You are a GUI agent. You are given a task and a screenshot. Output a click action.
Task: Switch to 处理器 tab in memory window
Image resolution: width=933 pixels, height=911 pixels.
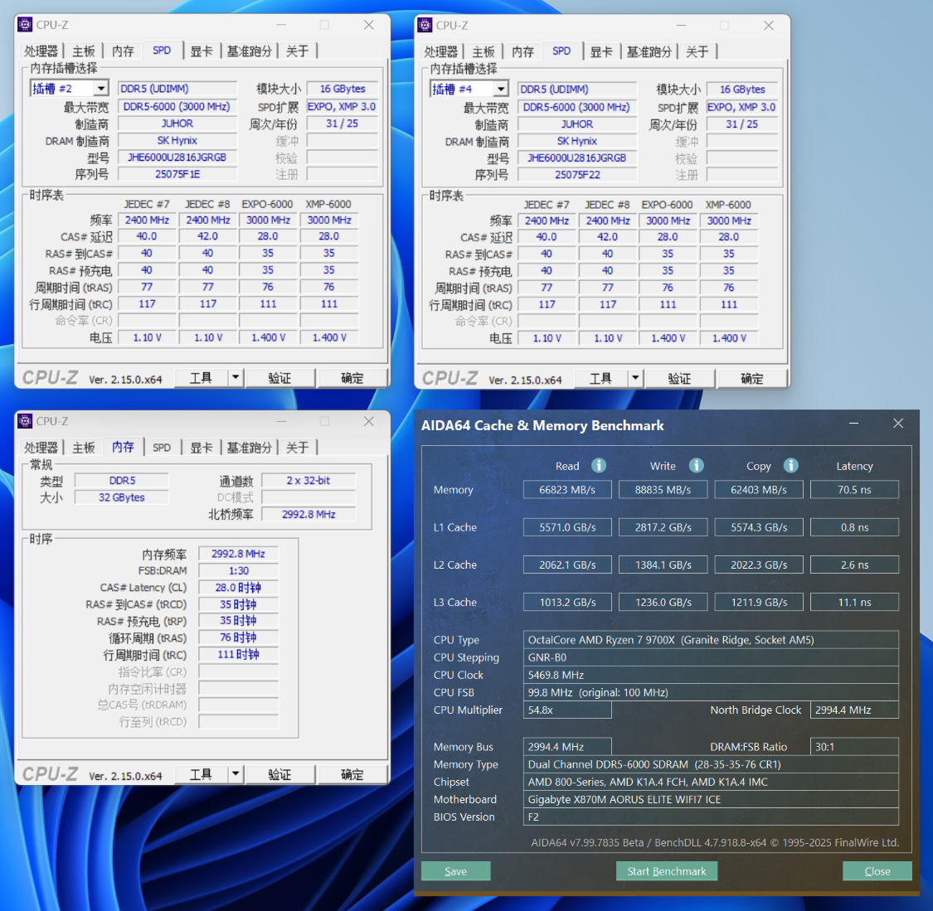pyautogui.click(x=41, y=447)
